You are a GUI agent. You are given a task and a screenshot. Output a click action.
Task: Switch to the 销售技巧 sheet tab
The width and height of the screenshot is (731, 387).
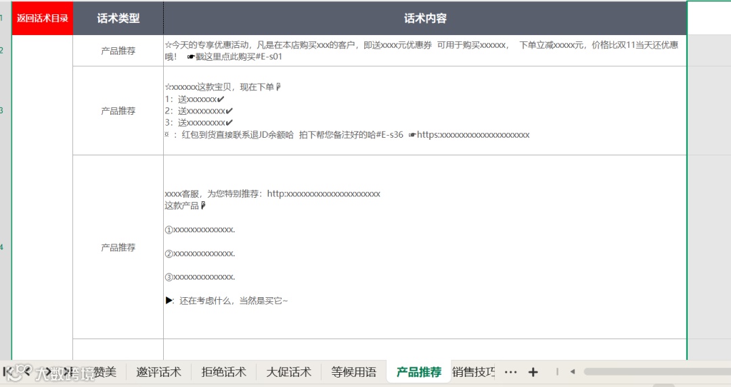[473, 372]
